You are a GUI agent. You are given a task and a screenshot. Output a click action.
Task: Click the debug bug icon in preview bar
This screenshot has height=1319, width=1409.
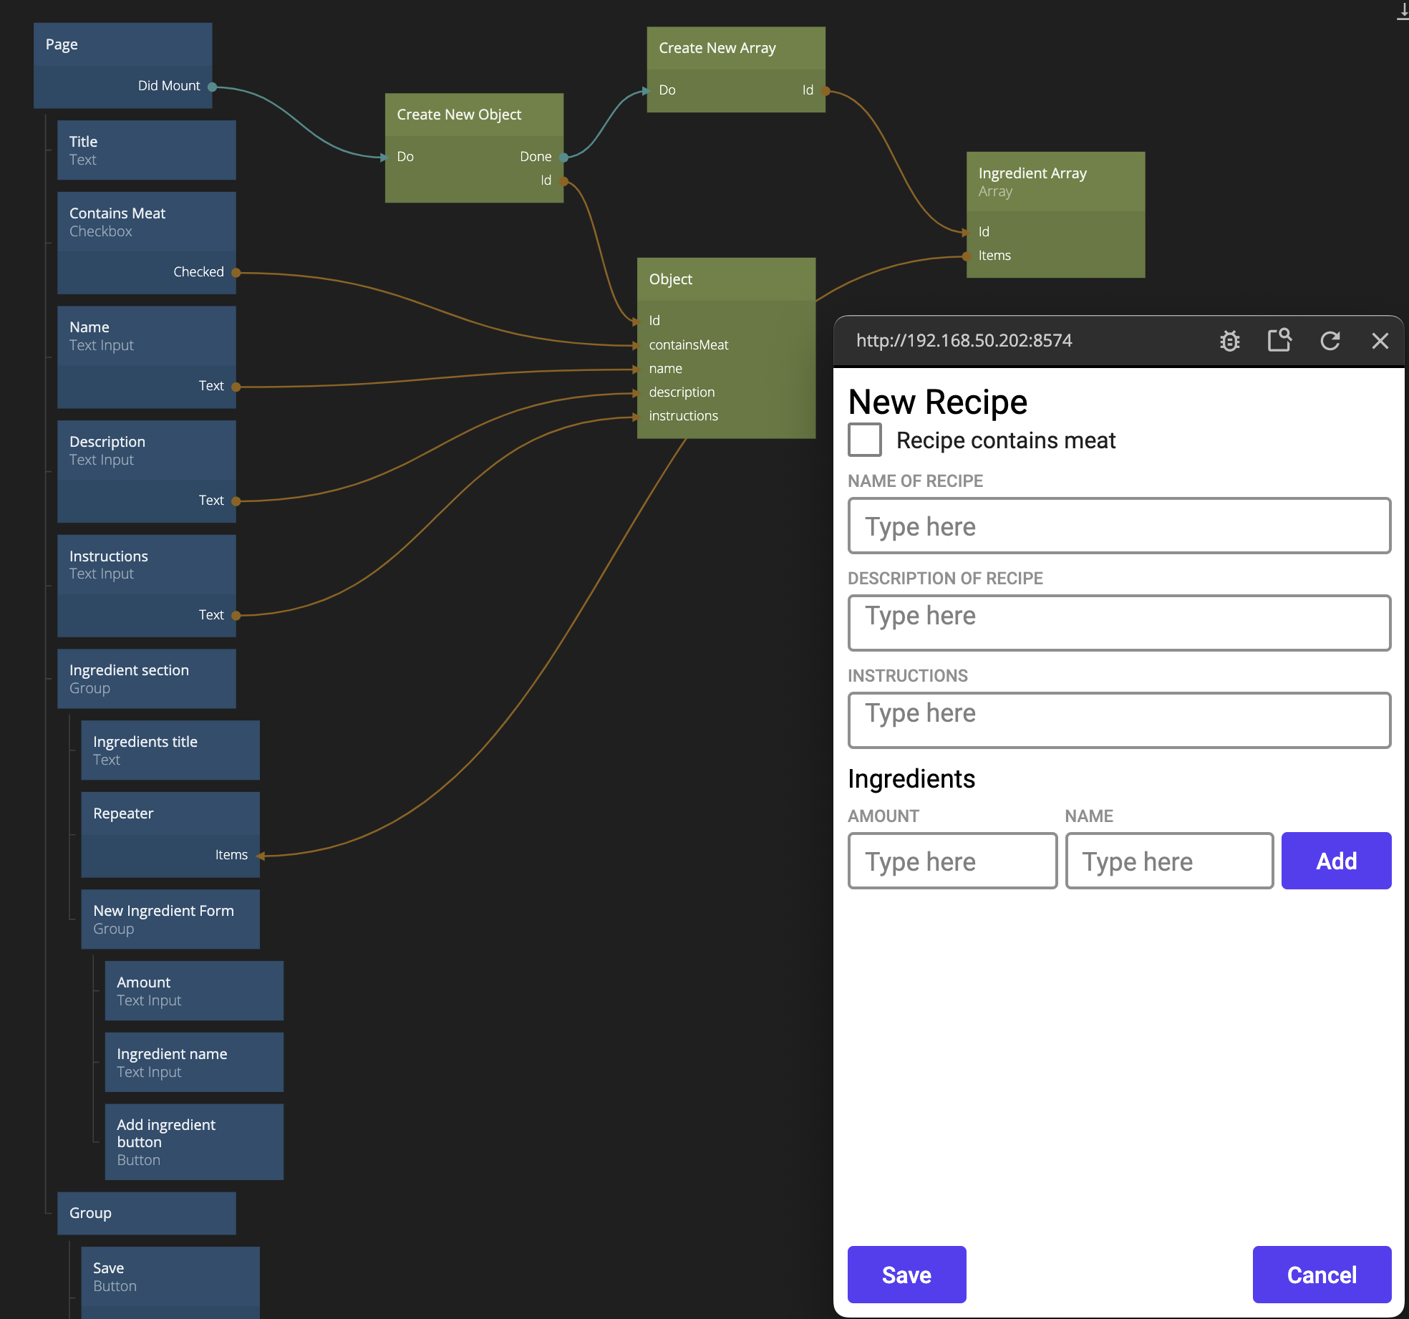coord(1229,341)
